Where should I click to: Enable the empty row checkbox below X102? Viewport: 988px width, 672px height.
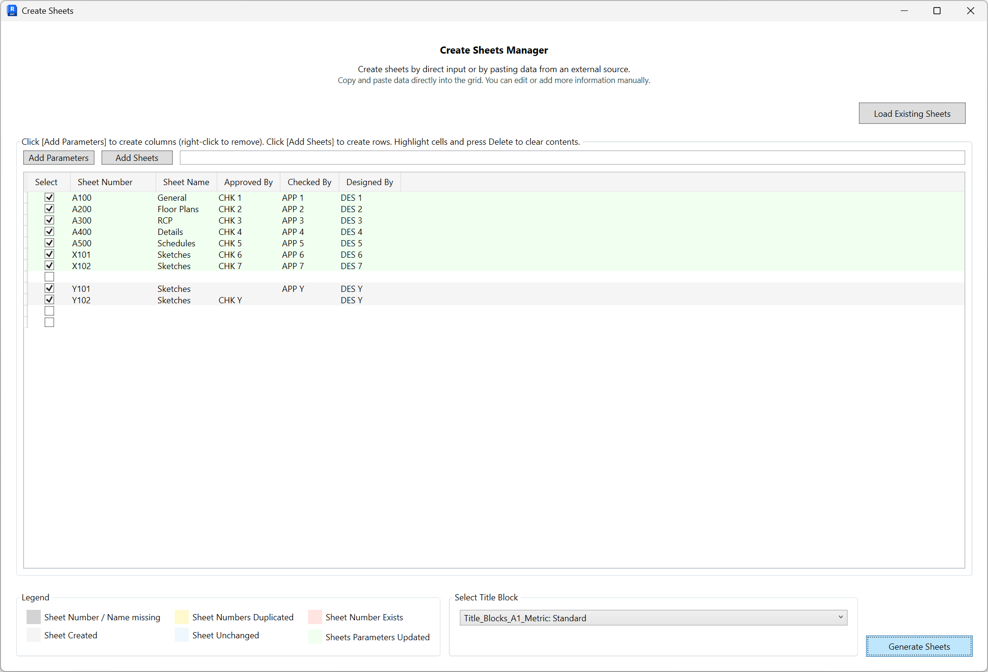click(49, 277)
